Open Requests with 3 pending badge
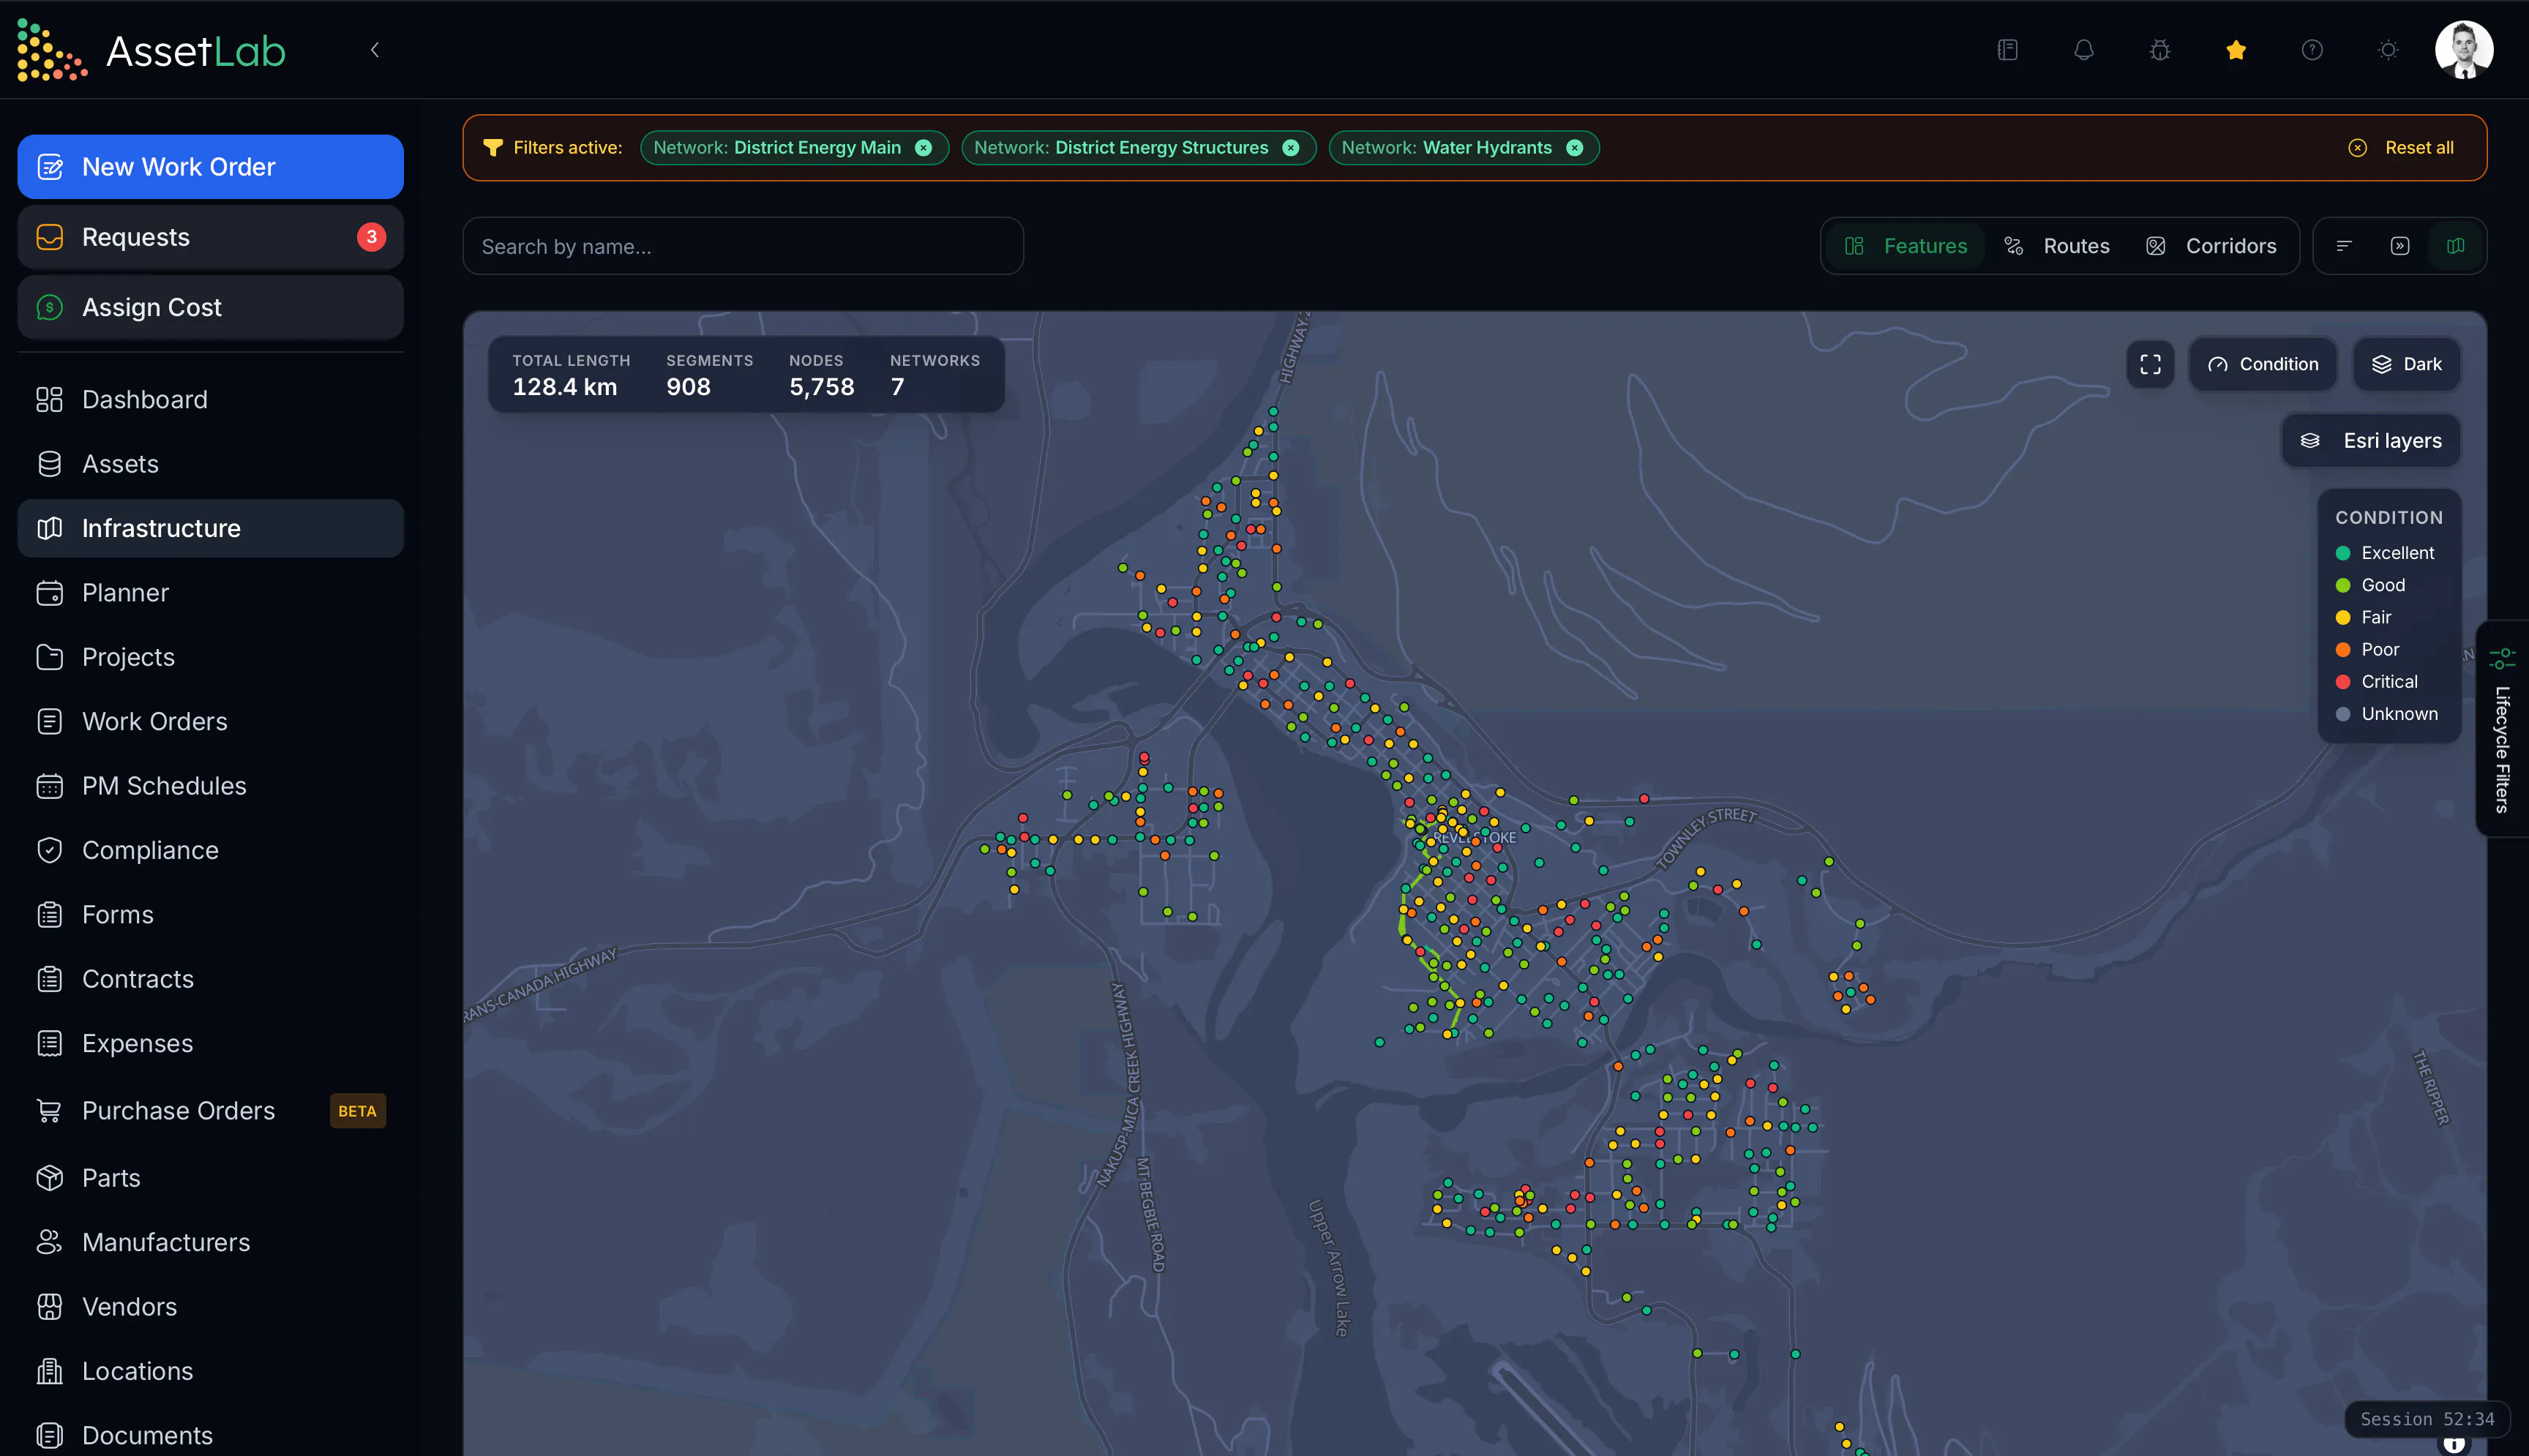Image resolution: width=2529 pixels, height=1456 pixels. (210, 237)
